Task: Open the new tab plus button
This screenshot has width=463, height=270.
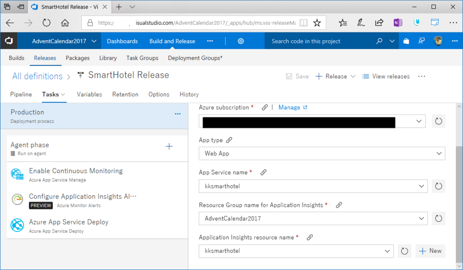Action: (119, 7)
